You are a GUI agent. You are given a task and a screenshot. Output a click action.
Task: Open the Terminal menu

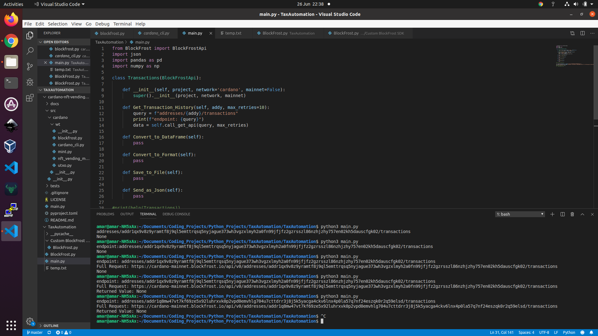point(122,24)
